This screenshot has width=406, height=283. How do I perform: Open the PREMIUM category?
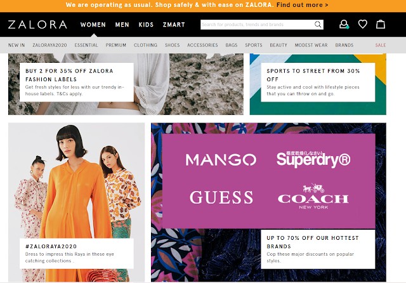[115, 45]
